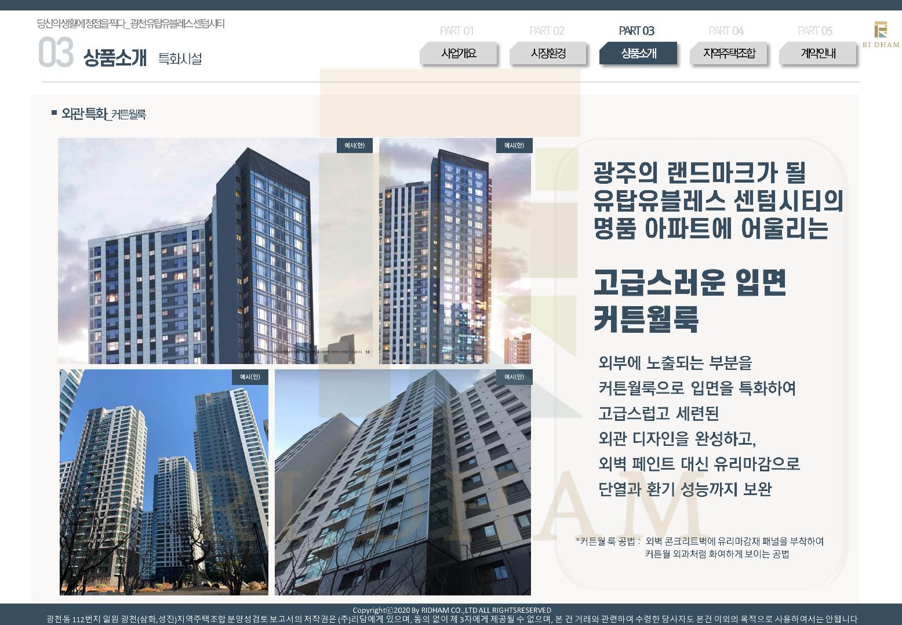Click the PART 02 label

click(x=547, y=31)
